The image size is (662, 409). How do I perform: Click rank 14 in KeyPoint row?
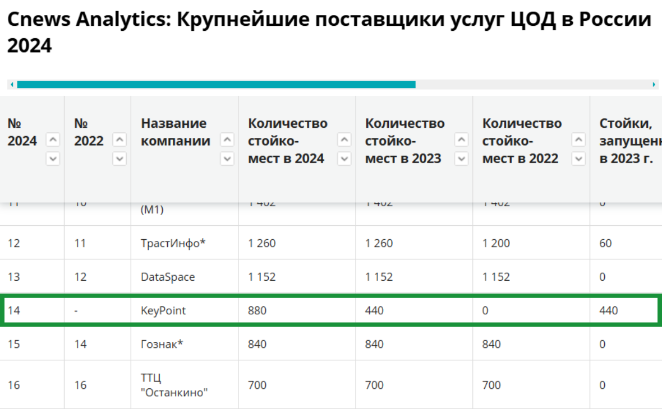(14, 311)
